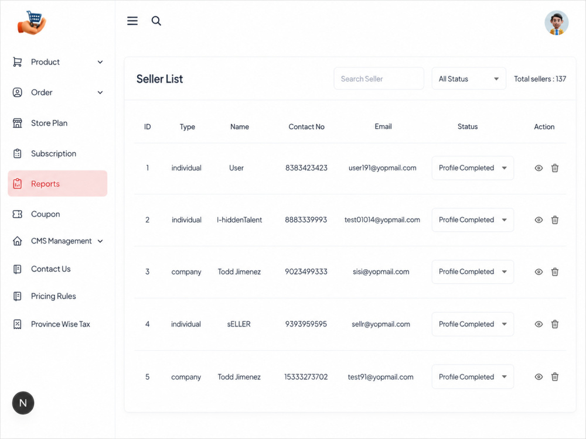Click the Name column header

tap(240, 126)
